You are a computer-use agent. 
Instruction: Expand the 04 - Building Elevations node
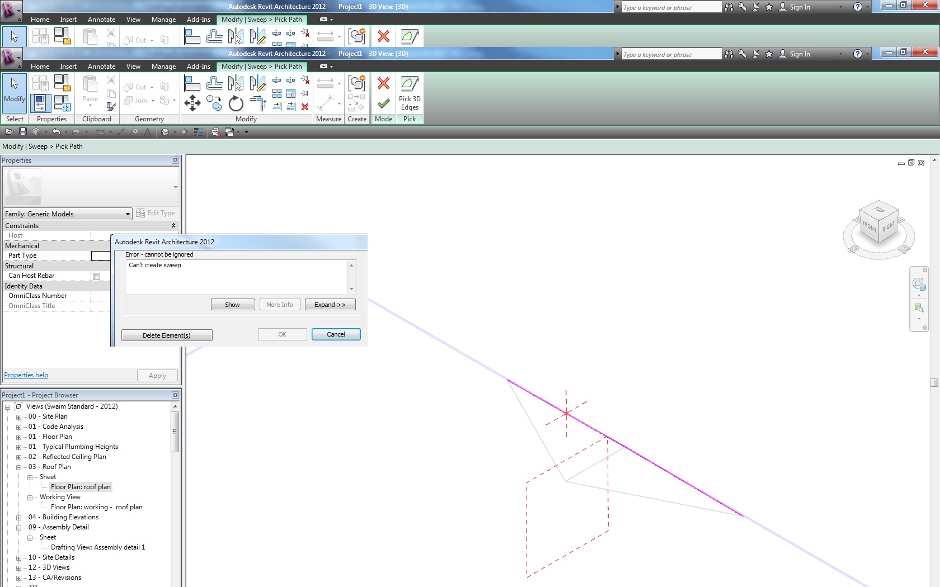pos(18,517)
